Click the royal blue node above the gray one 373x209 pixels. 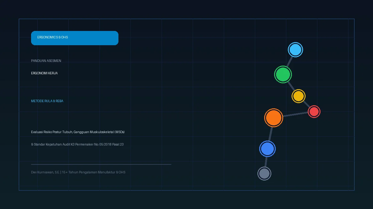pyautogui.click(x=267, y=149)
